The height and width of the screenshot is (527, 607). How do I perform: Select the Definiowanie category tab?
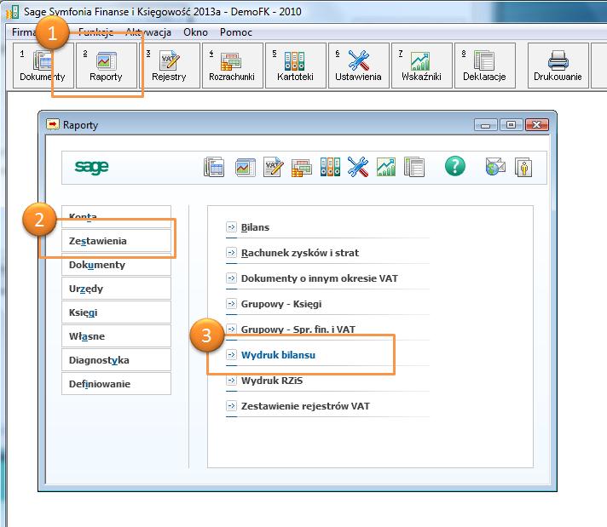(x=116, y=384)
